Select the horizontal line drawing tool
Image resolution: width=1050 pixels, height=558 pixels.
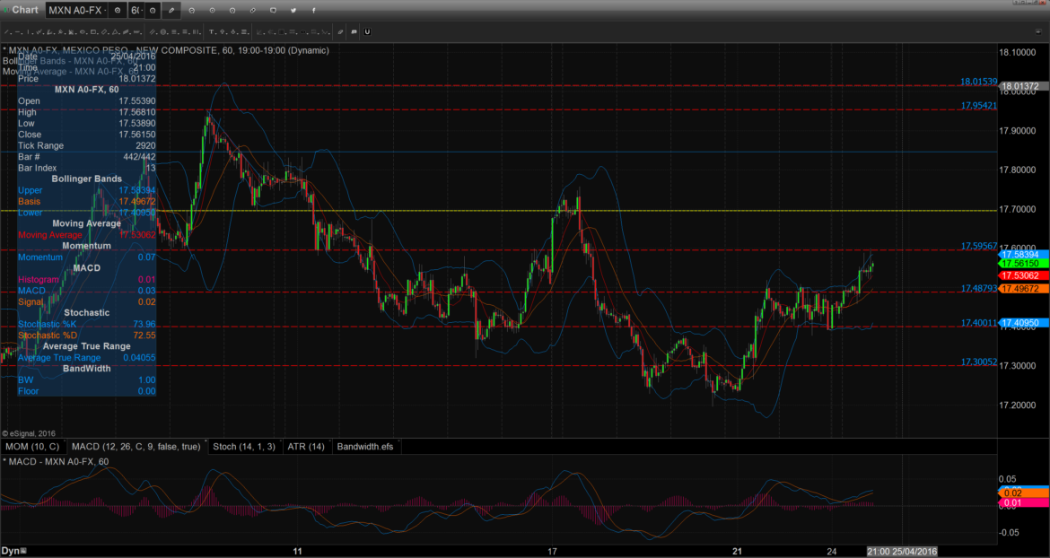coord(17,31)
